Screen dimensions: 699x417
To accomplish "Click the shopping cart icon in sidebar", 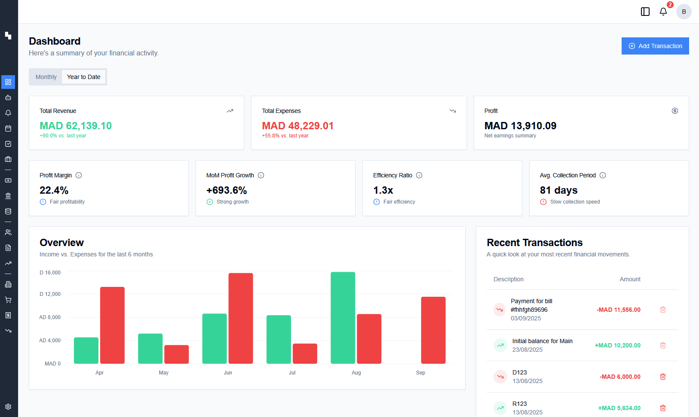I will click(x=8, y=300).
